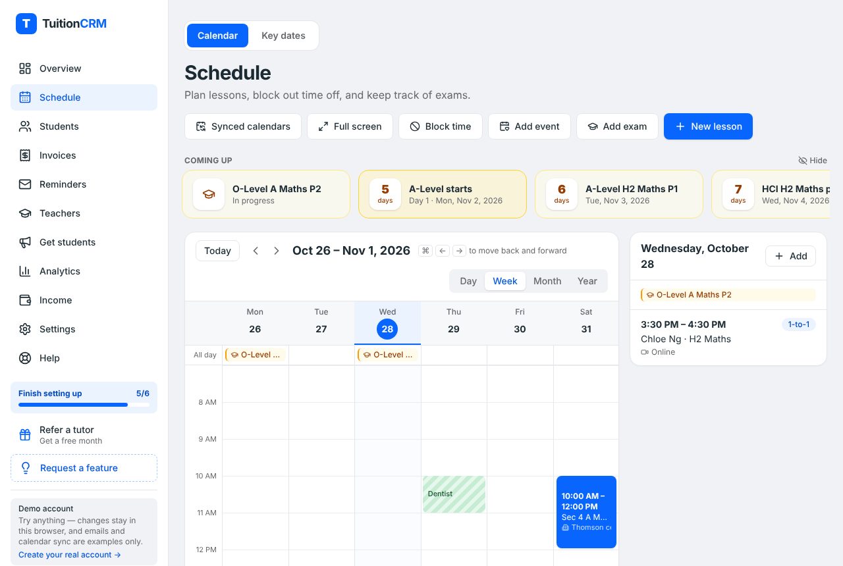The height and width of the screenshot is (566, 843).
Task: Select Saturday 31 column header
Action: (x=586, y=322)
